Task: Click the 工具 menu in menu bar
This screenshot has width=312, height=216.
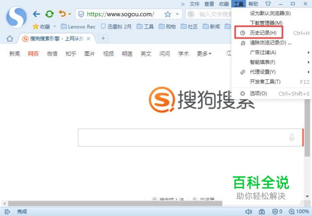Action: [239, 4]
